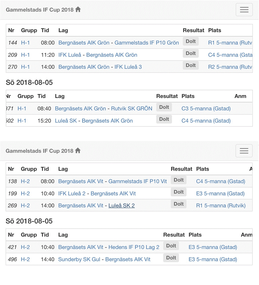The image size is (259, 285).
Task: Open Sunderby SK Gul team link
Action: click(x=79, y=259)
